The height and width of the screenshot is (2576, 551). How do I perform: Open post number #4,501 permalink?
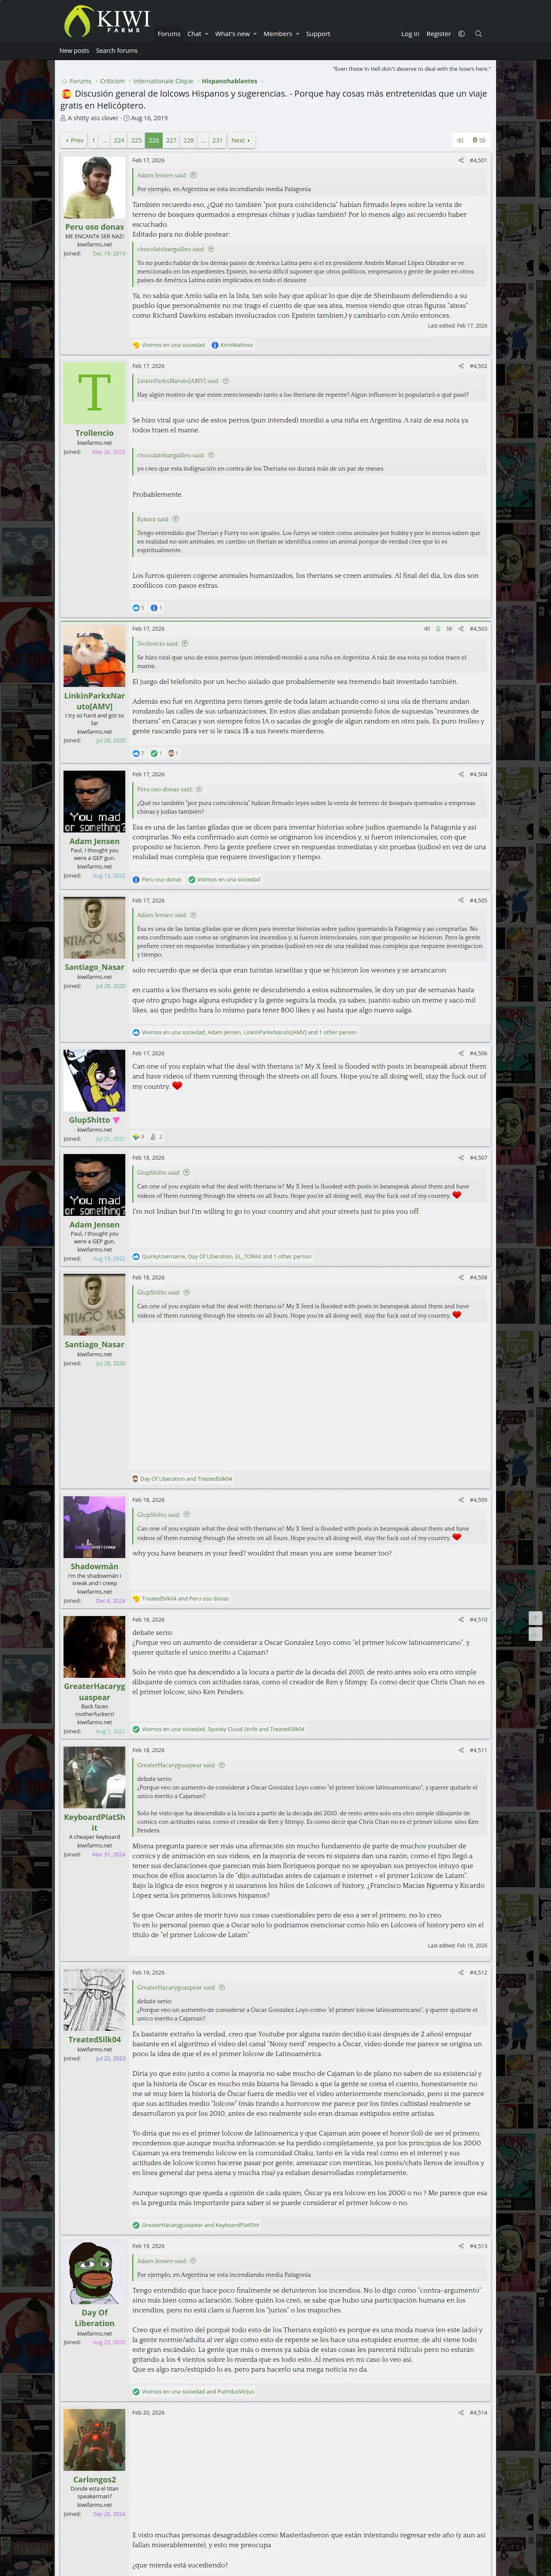point(478,160)
